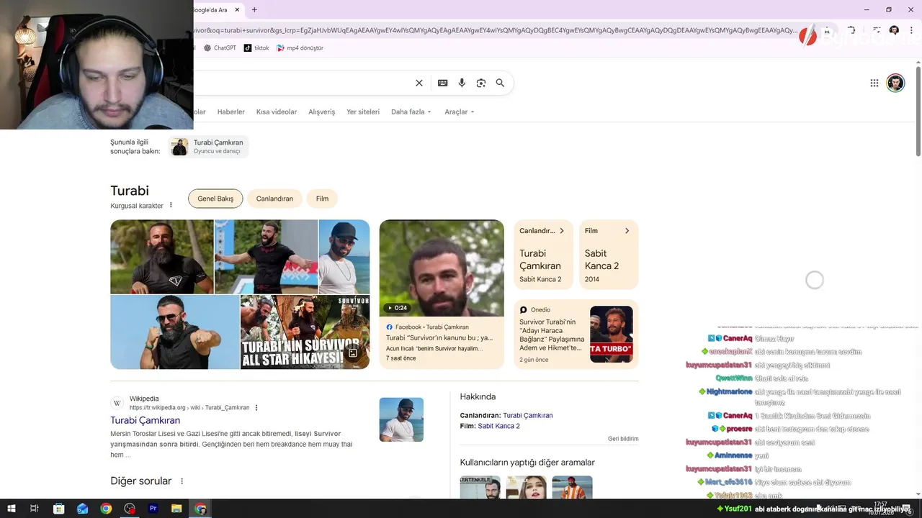The height and width of the screenshot is (518, 922).
Task: Click the magnifier search submit icon
Action: (500, 83)
